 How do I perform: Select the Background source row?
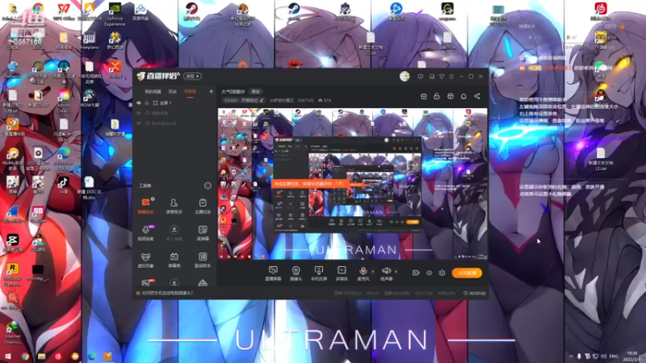tap(176, 123)
